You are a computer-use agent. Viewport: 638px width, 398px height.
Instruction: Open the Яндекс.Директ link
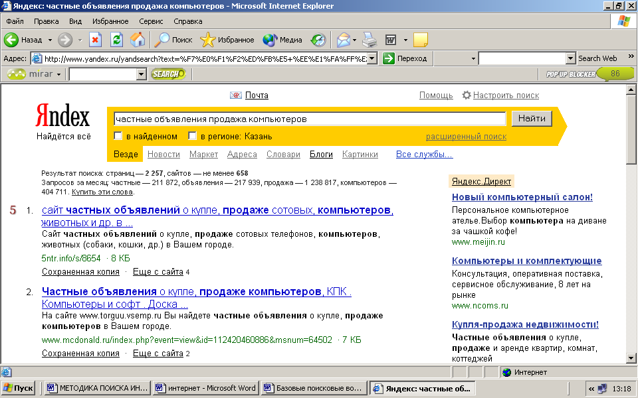pos(481,182)
